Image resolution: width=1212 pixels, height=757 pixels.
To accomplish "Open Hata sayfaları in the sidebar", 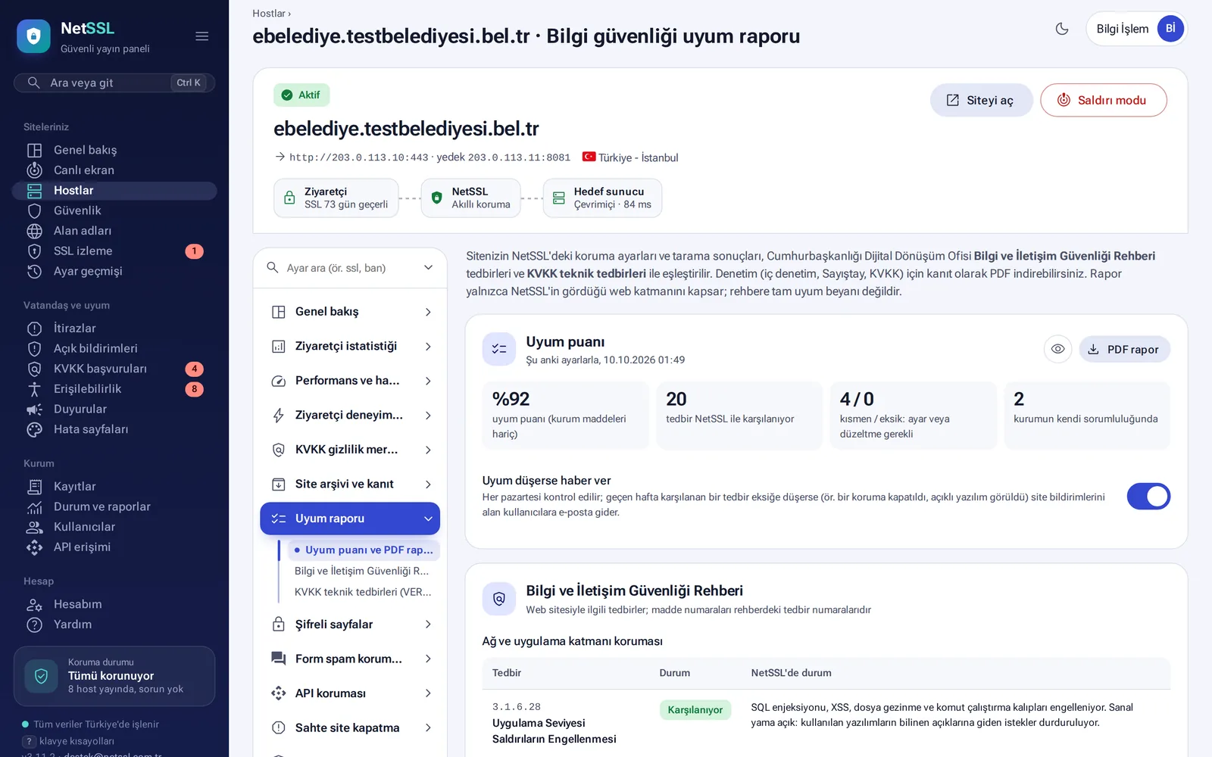I will [114, 429].
